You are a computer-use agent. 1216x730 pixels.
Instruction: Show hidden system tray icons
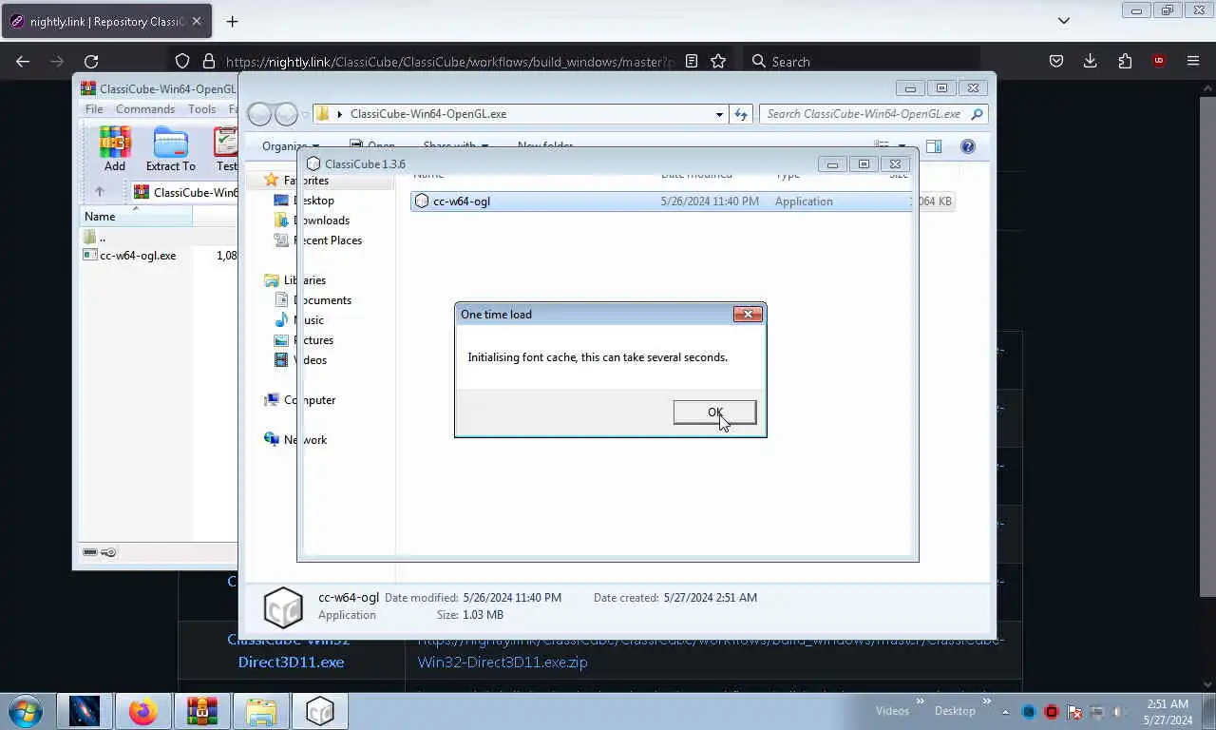[1005, 711]
